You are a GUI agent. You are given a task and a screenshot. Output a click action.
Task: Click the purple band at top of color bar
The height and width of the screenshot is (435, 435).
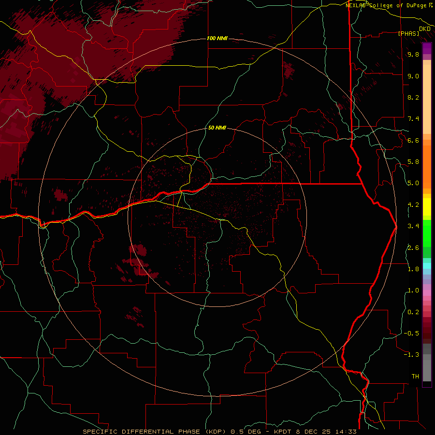427,48
